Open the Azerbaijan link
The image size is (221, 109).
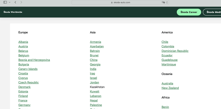pyautogui.click(x=97, y=46)
